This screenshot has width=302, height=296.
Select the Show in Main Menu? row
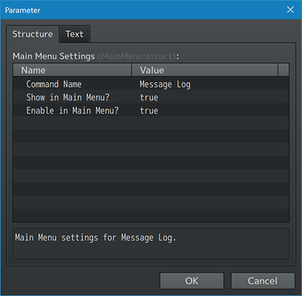pos(151,97)
